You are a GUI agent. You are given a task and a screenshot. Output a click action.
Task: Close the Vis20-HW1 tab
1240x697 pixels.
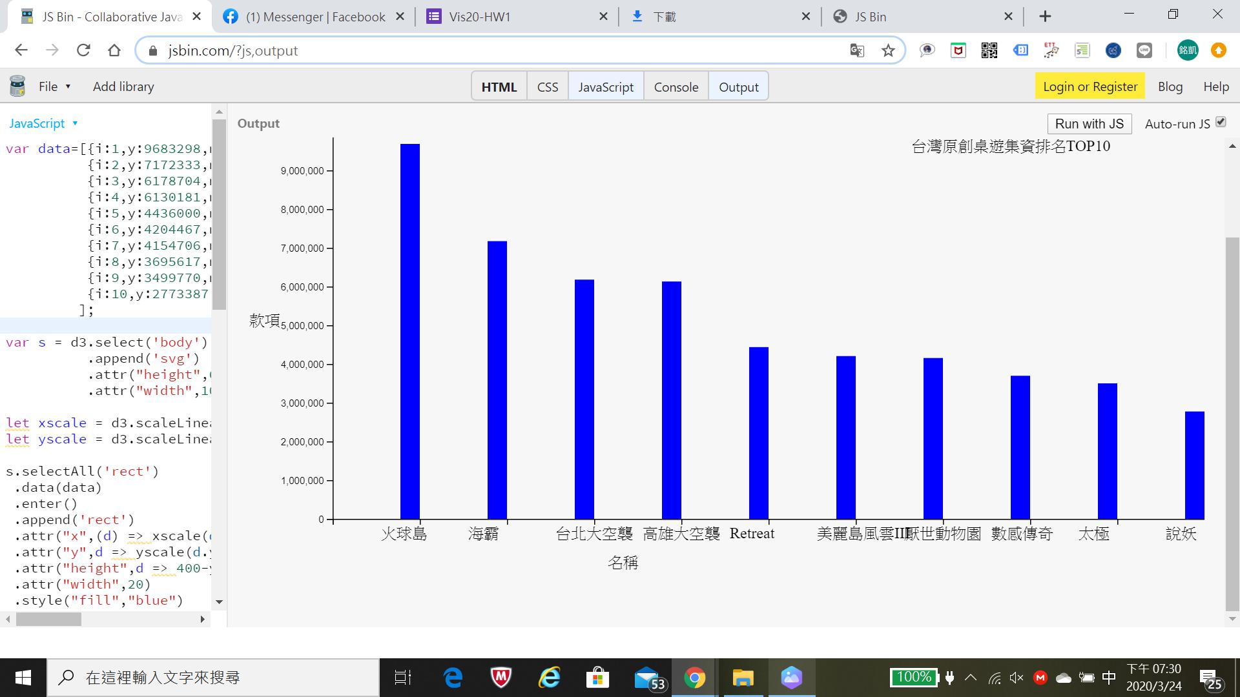[603, 17]
